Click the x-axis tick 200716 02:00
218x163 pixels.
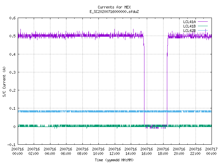click(x=33, y=151)
